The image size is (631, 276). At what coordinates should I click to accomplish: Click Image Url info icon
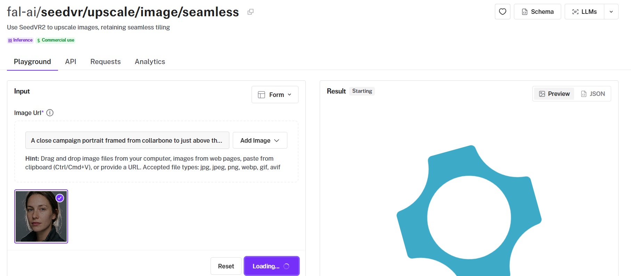(50, 113)
